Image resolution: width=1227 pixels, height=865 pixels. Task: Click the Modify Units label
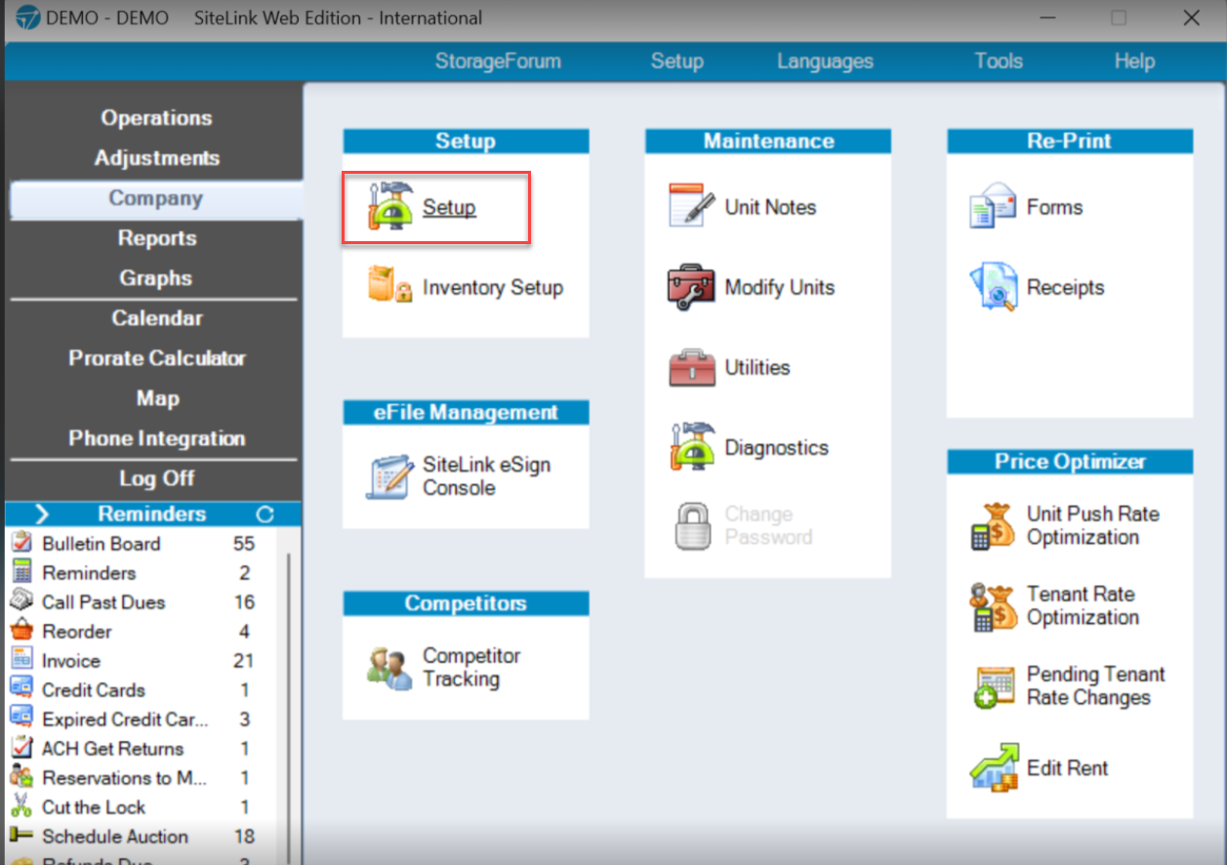[x=779, y=287]
